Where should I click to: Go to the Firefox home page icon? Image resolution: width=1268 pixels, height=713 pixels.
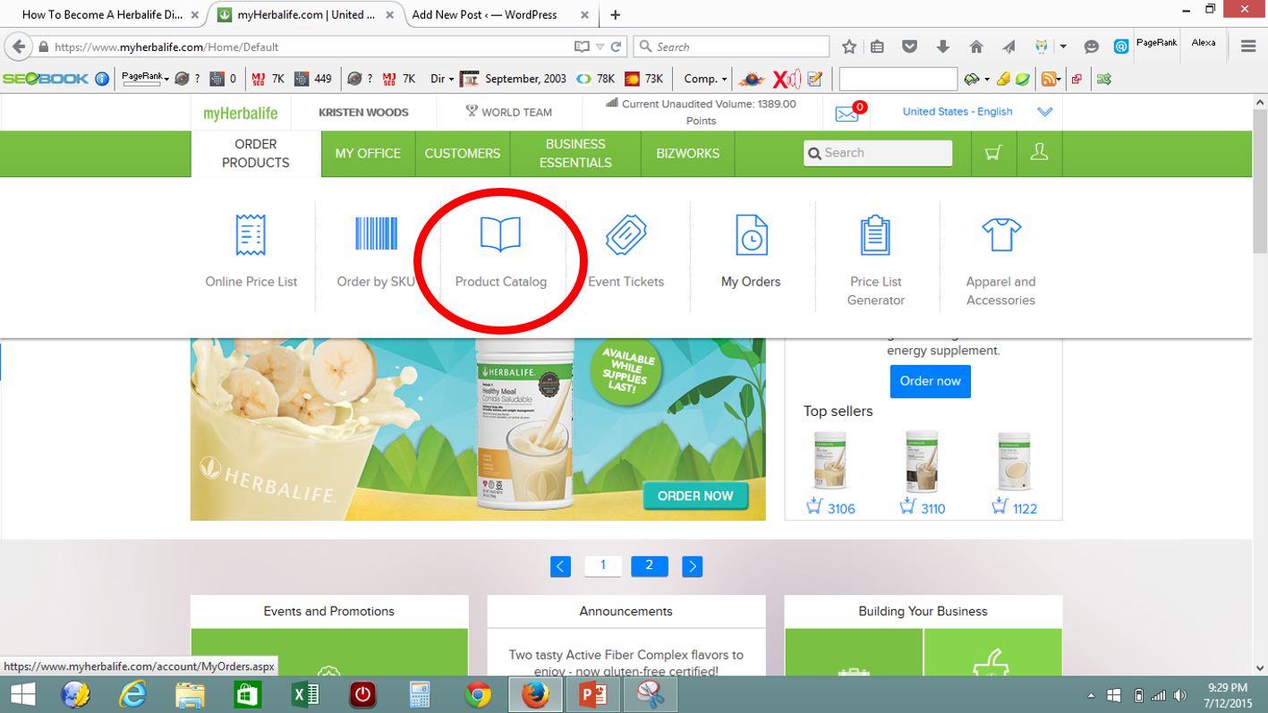(976, 47)
